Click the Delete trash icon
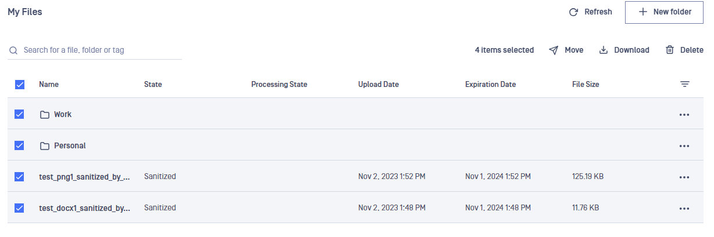The image size is (714, 237). [x=670, y=50]
